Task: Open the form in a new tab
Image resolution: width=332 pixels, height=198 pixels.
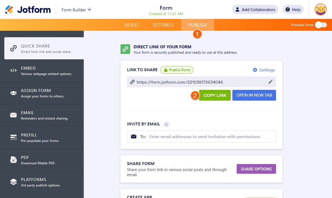Action: (x=254, y=95)
